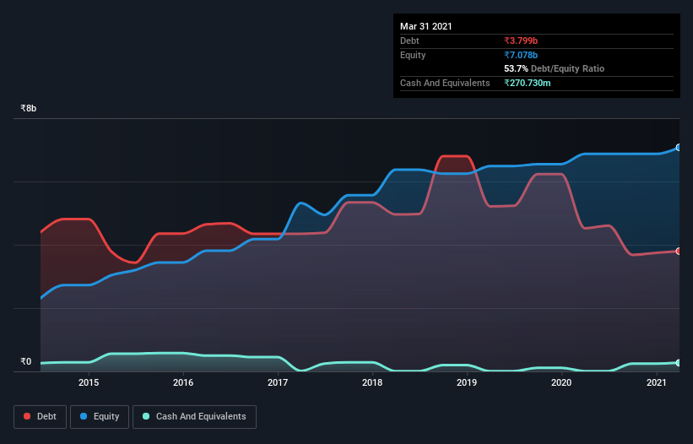This screenshot has height=444, width=693.
Task: Click the ₹3.799b debt value
Action: (x=521, y=41)
